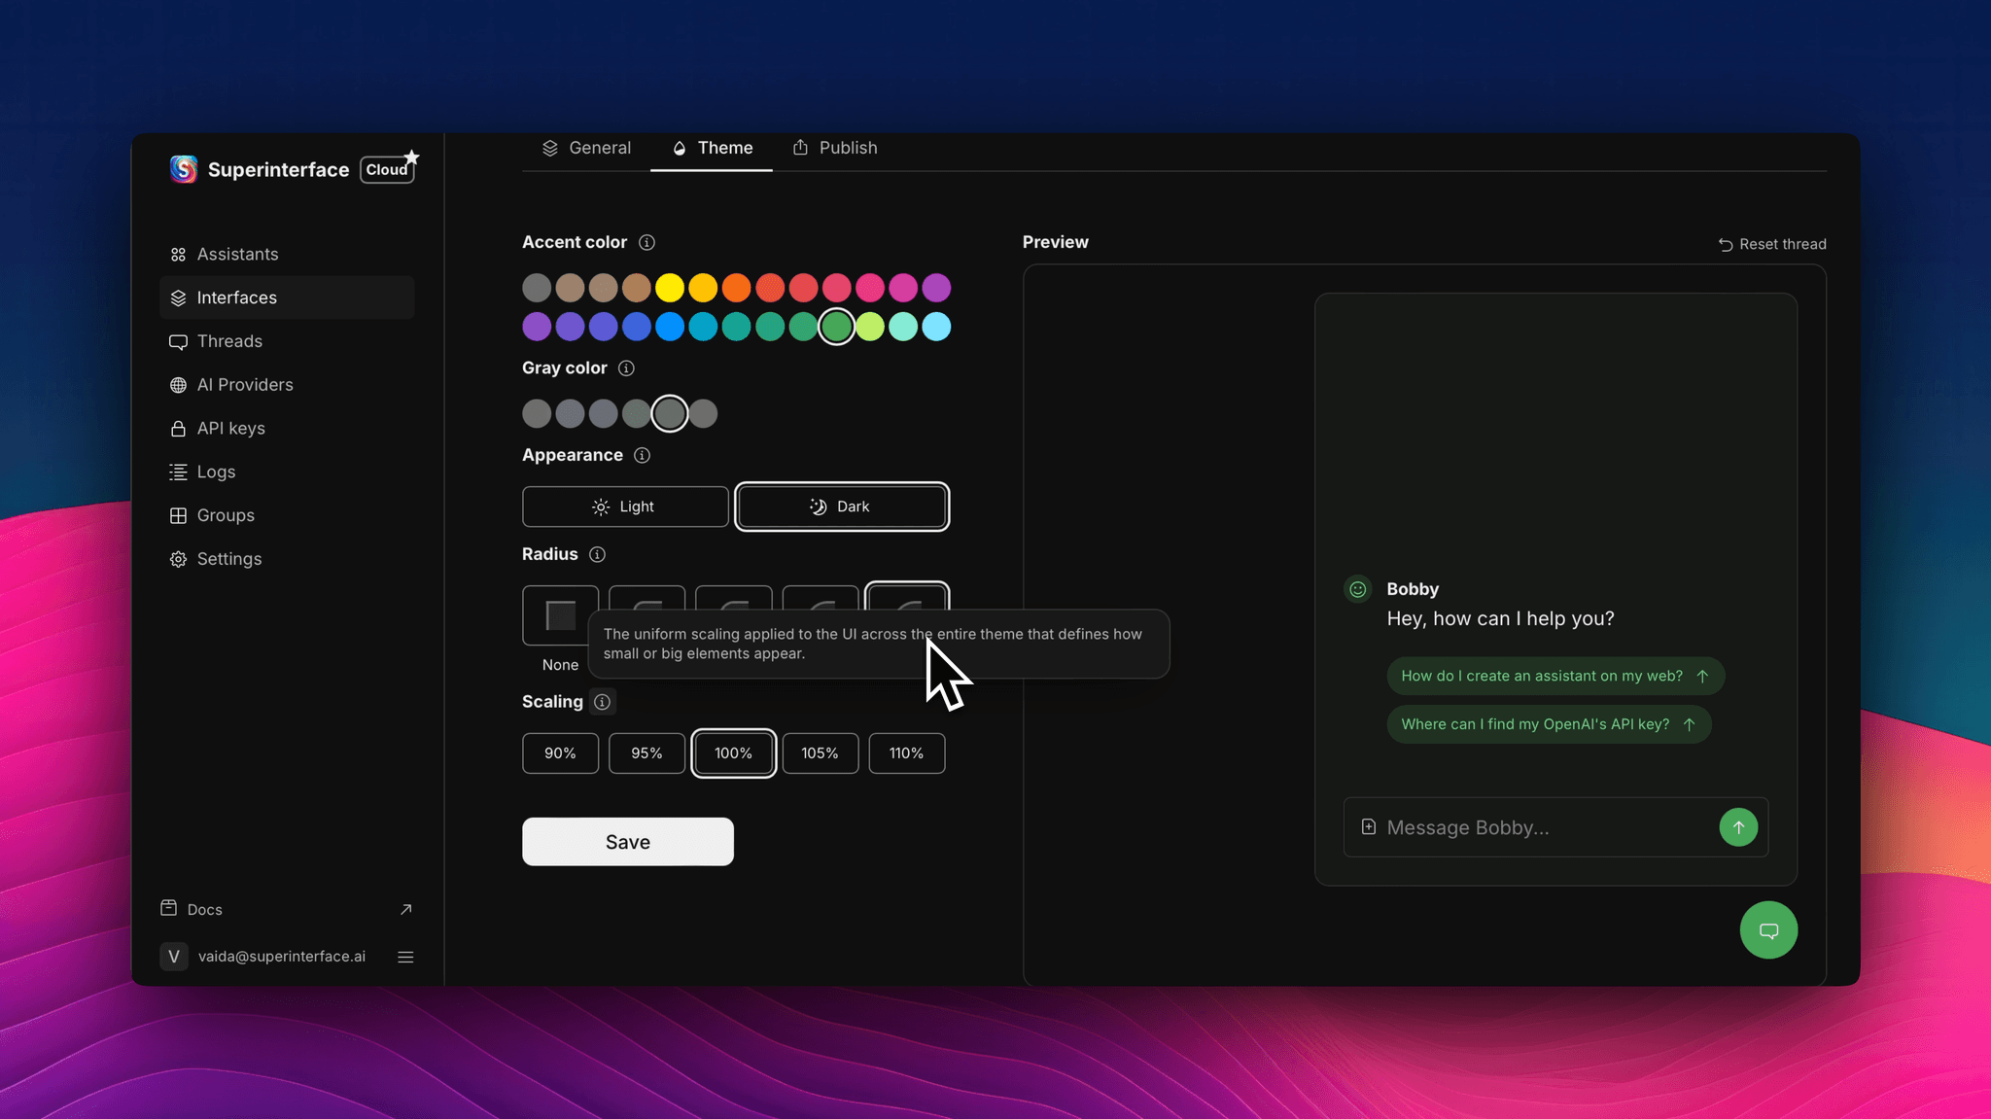Open AI Providers from the sidebar
This screenshot has width=1991, height=1119.
[245, 384]
